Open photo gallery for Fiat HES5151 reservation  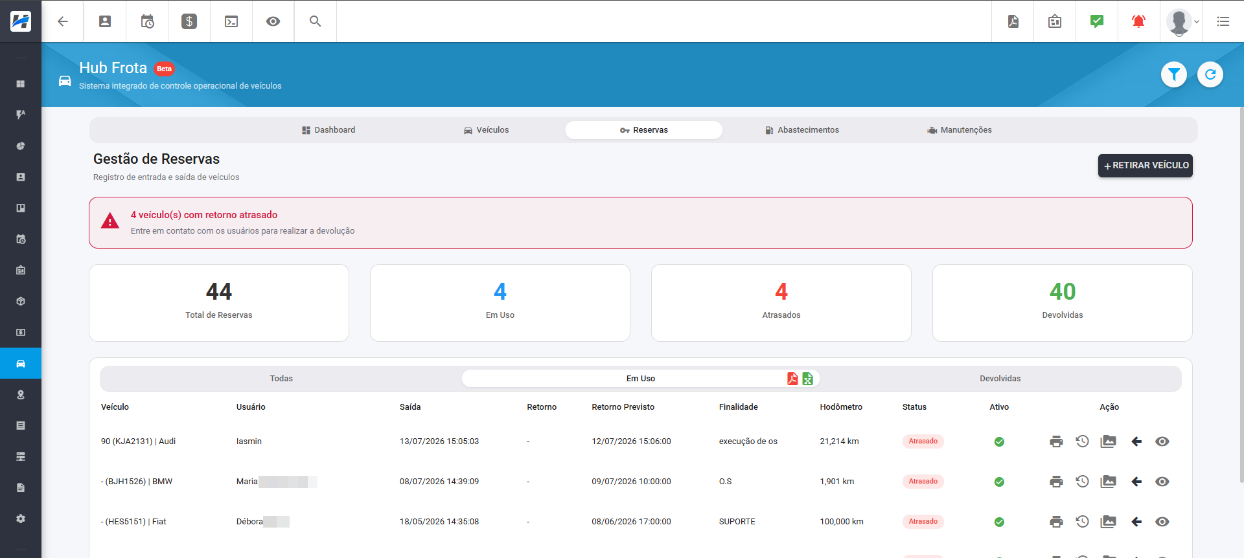[1109, 522]
